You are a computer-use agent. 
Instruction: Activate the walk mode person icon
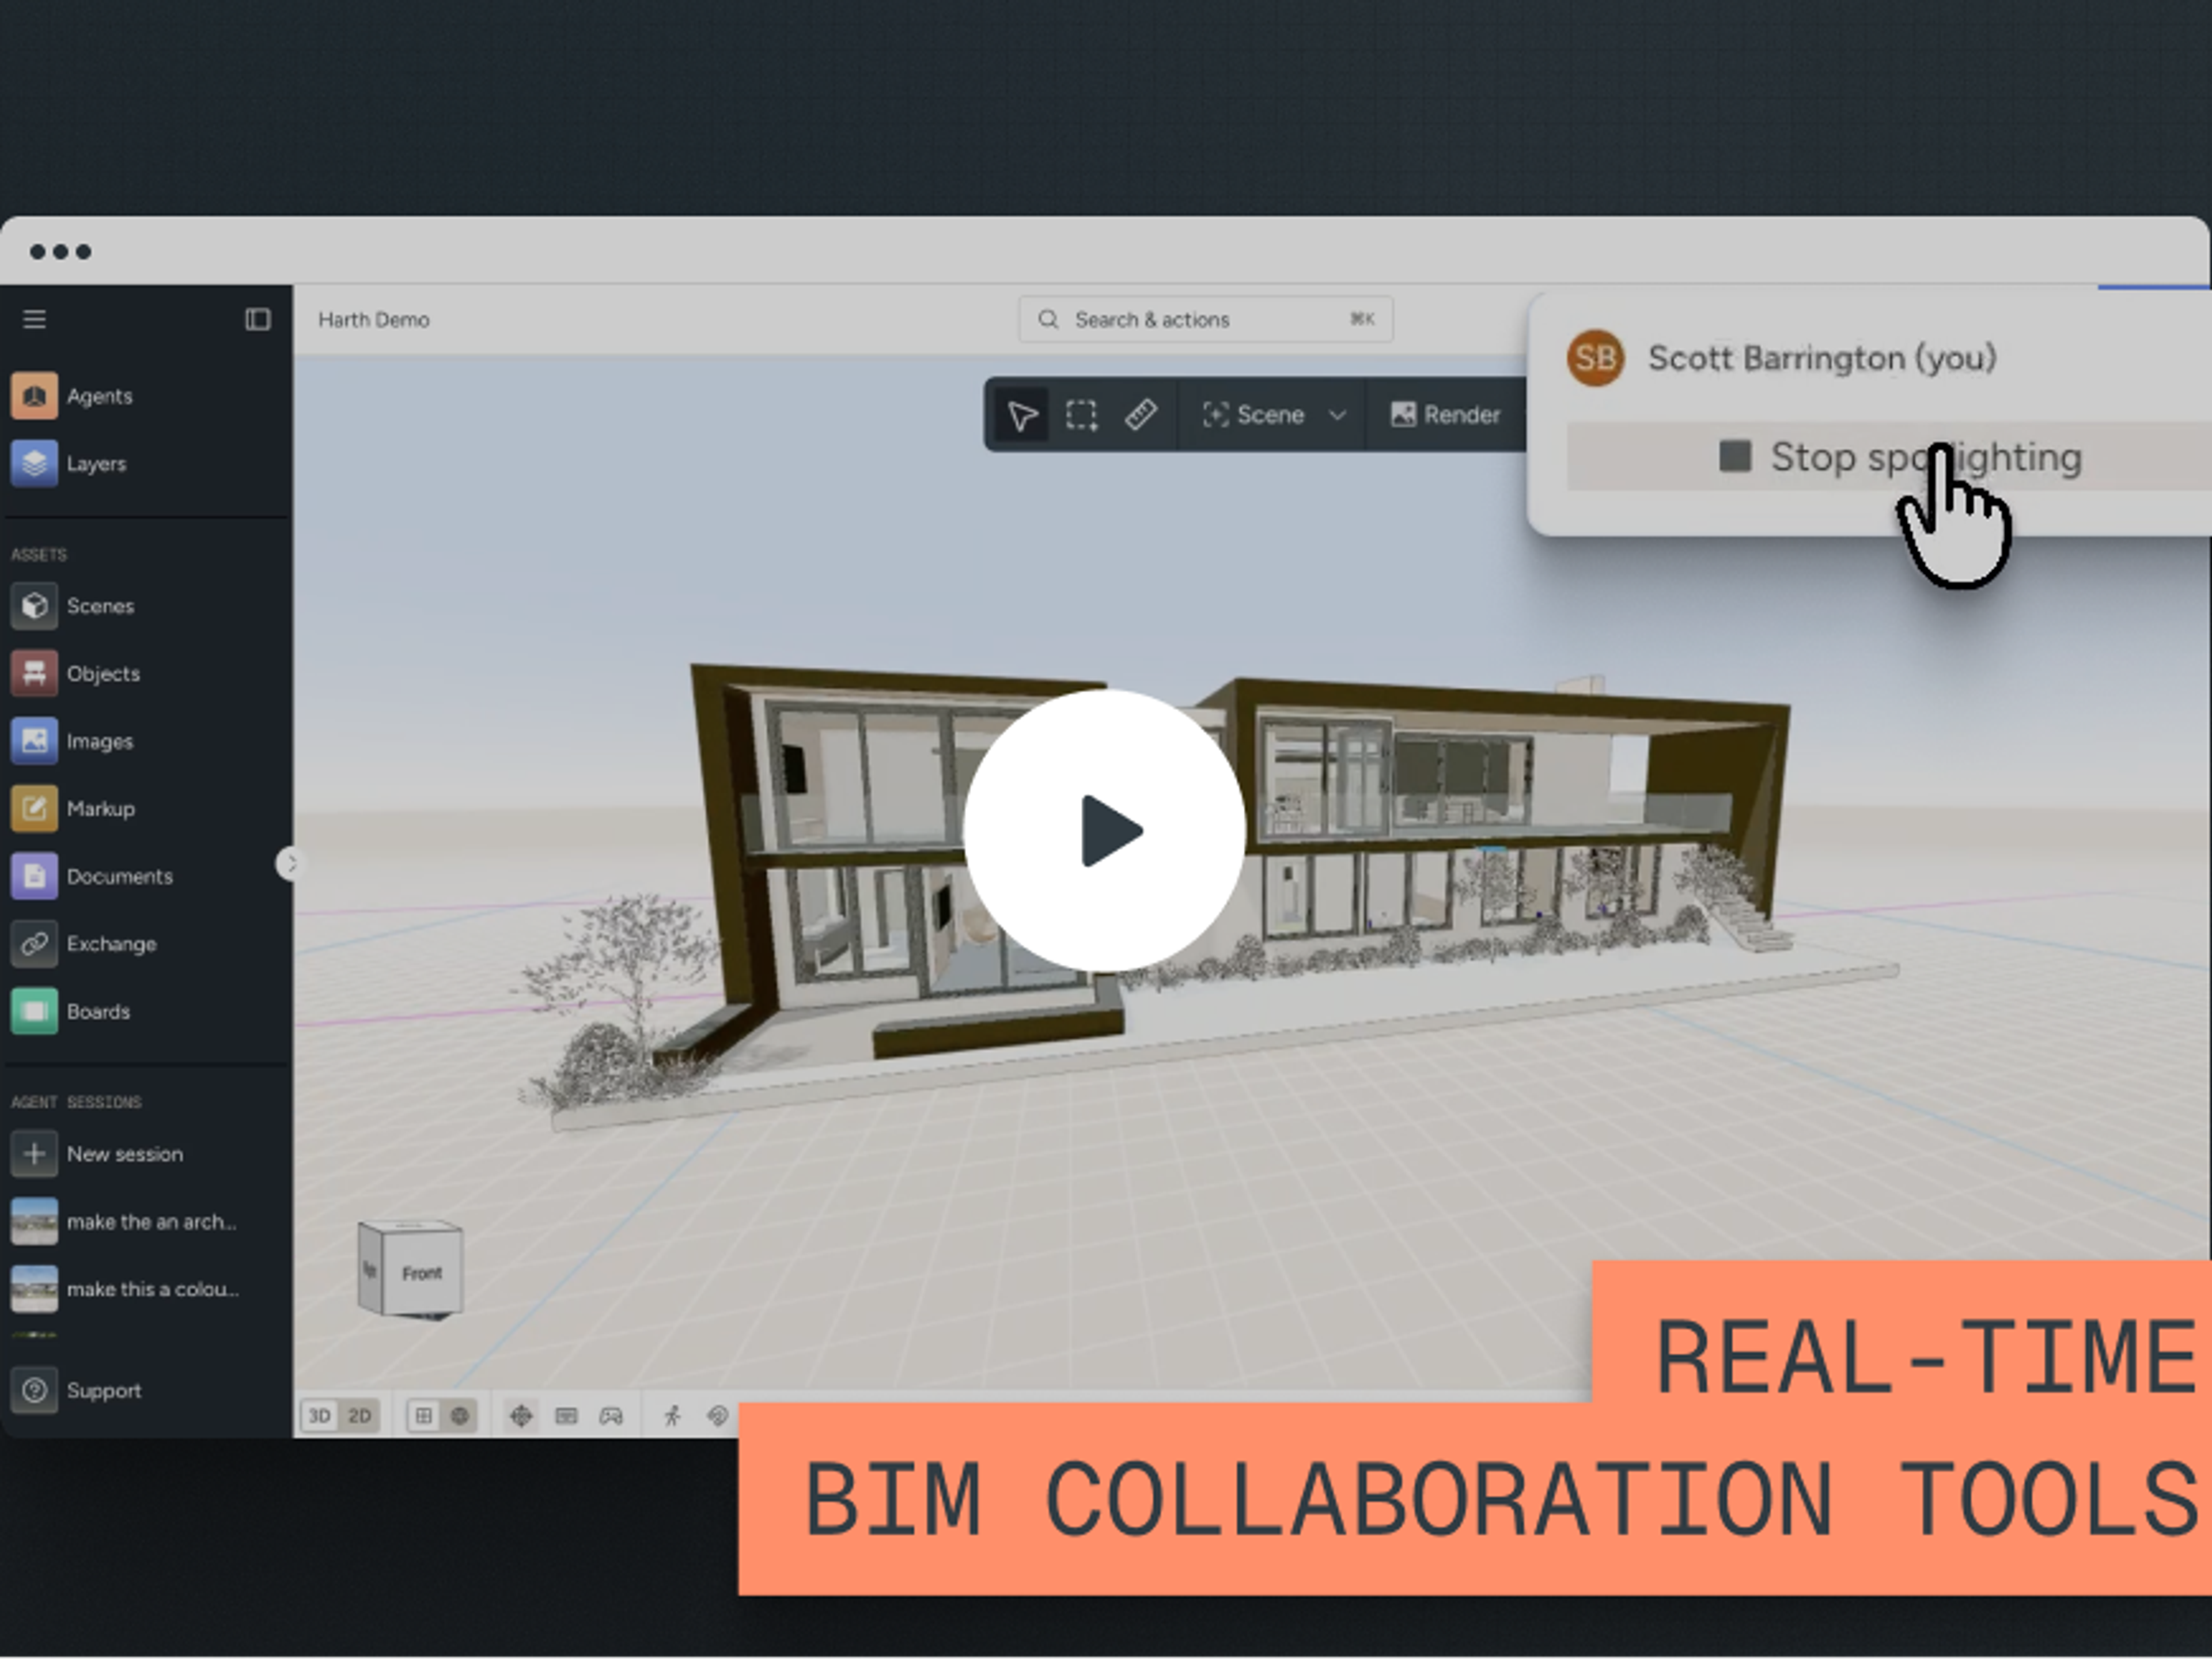tap(672, 1415)
